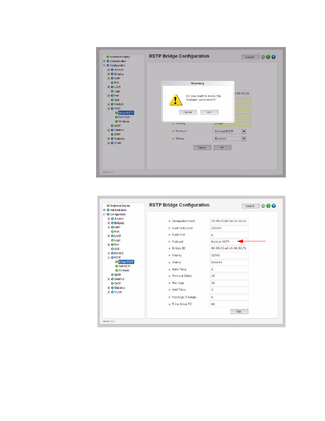
Task: Select Graphical Display in lower screenshot tree
Action: click(x=120, y=206)
